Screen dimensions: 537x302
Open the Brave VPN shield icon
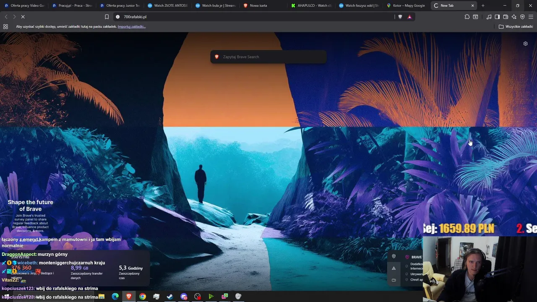coord(522,17)
